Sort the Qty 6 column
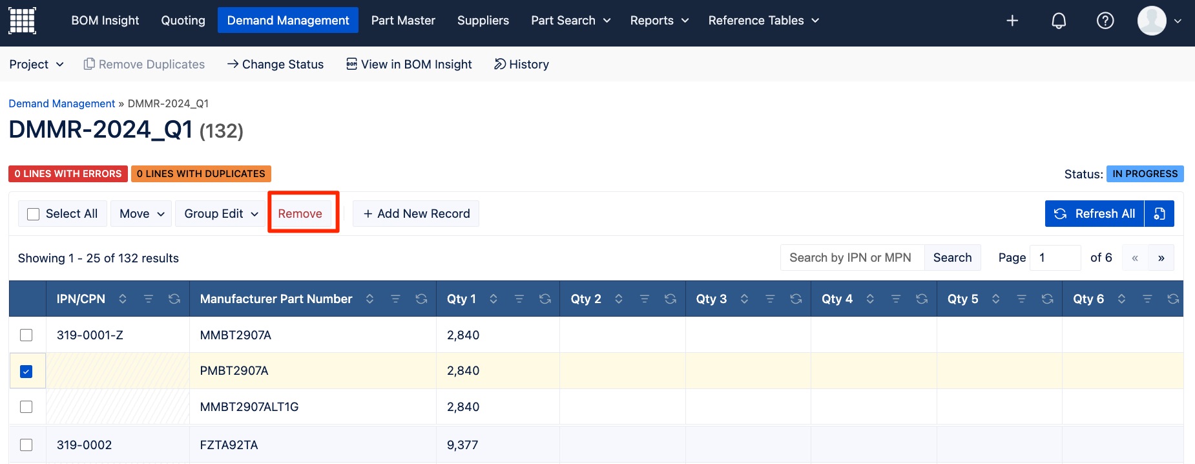The image size is (1195, 464). 1121,299
